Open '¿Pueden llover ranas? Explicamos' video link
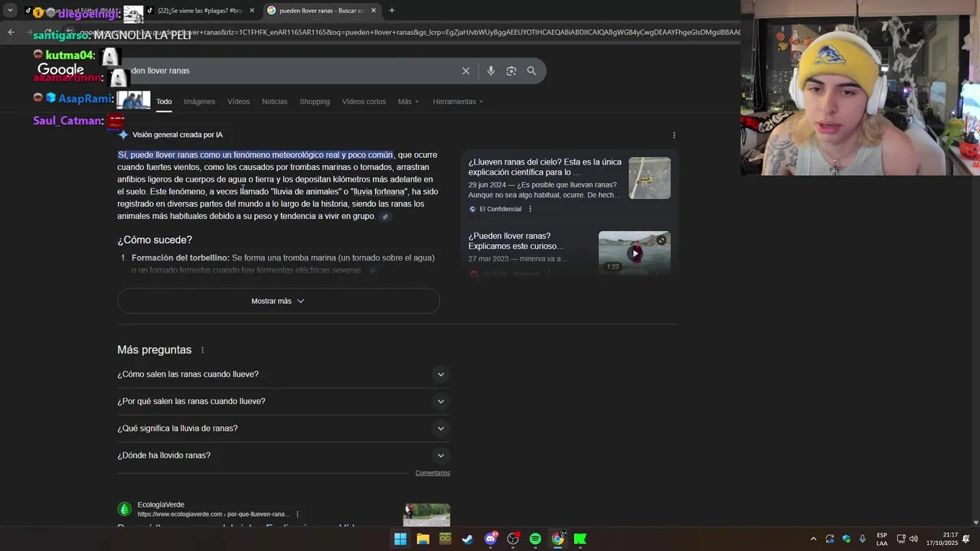Image resolution: width=980 pixels, height=551 pixels. (516, 241)
